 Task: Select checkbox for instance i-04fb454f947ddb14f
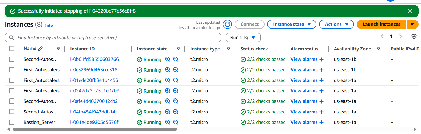pyautogui.click(x=12, y=112)
